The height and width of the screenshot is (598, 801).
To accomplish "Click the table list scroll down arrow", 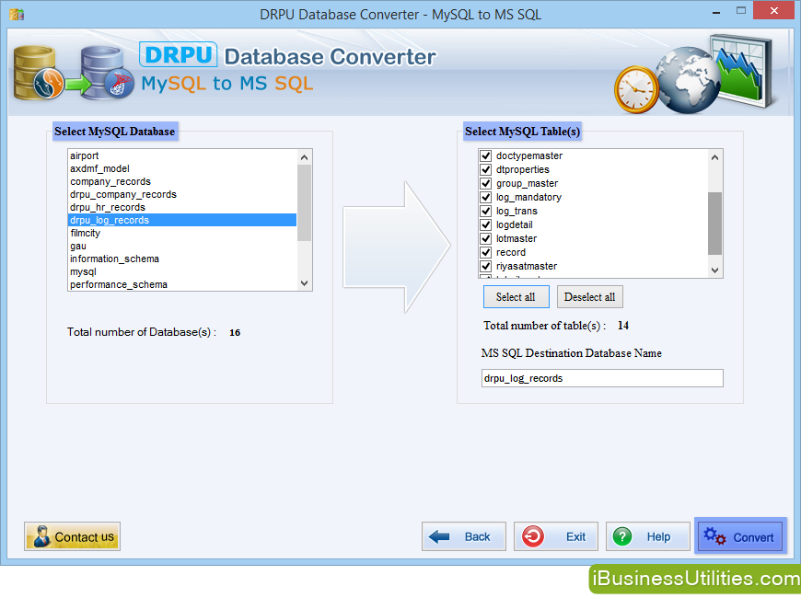I will (x=714, y=270).
